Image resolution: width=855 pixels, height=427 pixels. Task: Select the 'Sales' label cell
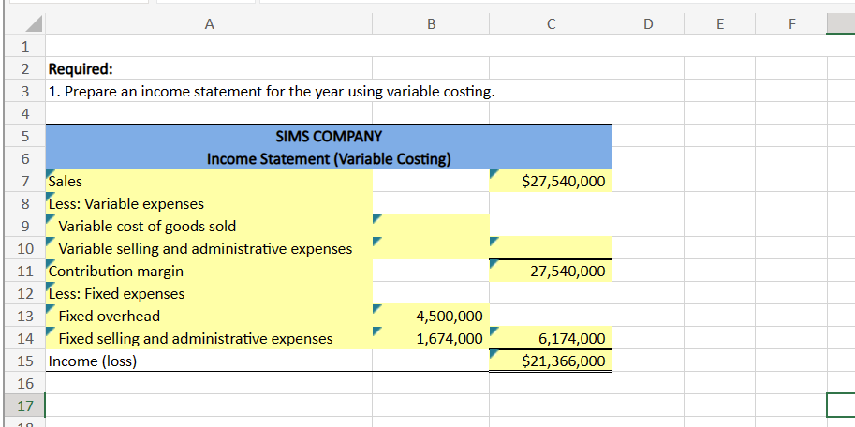209,181
